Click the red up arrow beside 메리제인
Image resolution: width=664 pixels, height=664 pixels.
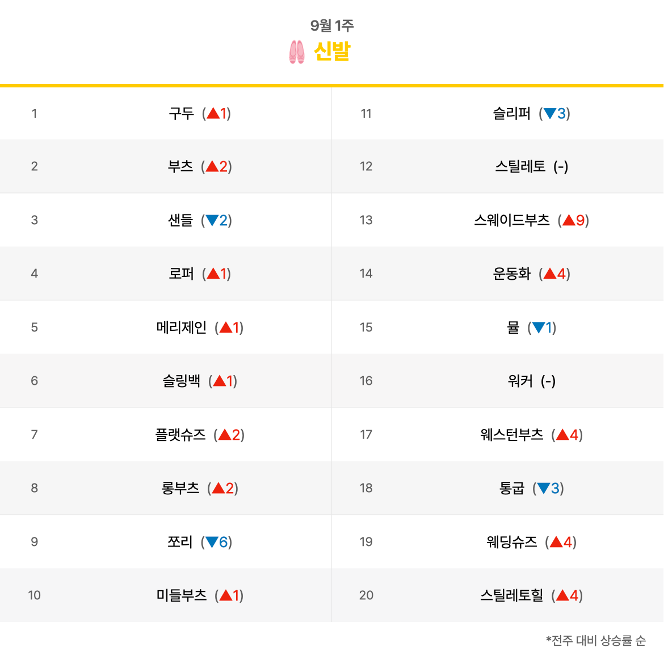pos(226,327)
